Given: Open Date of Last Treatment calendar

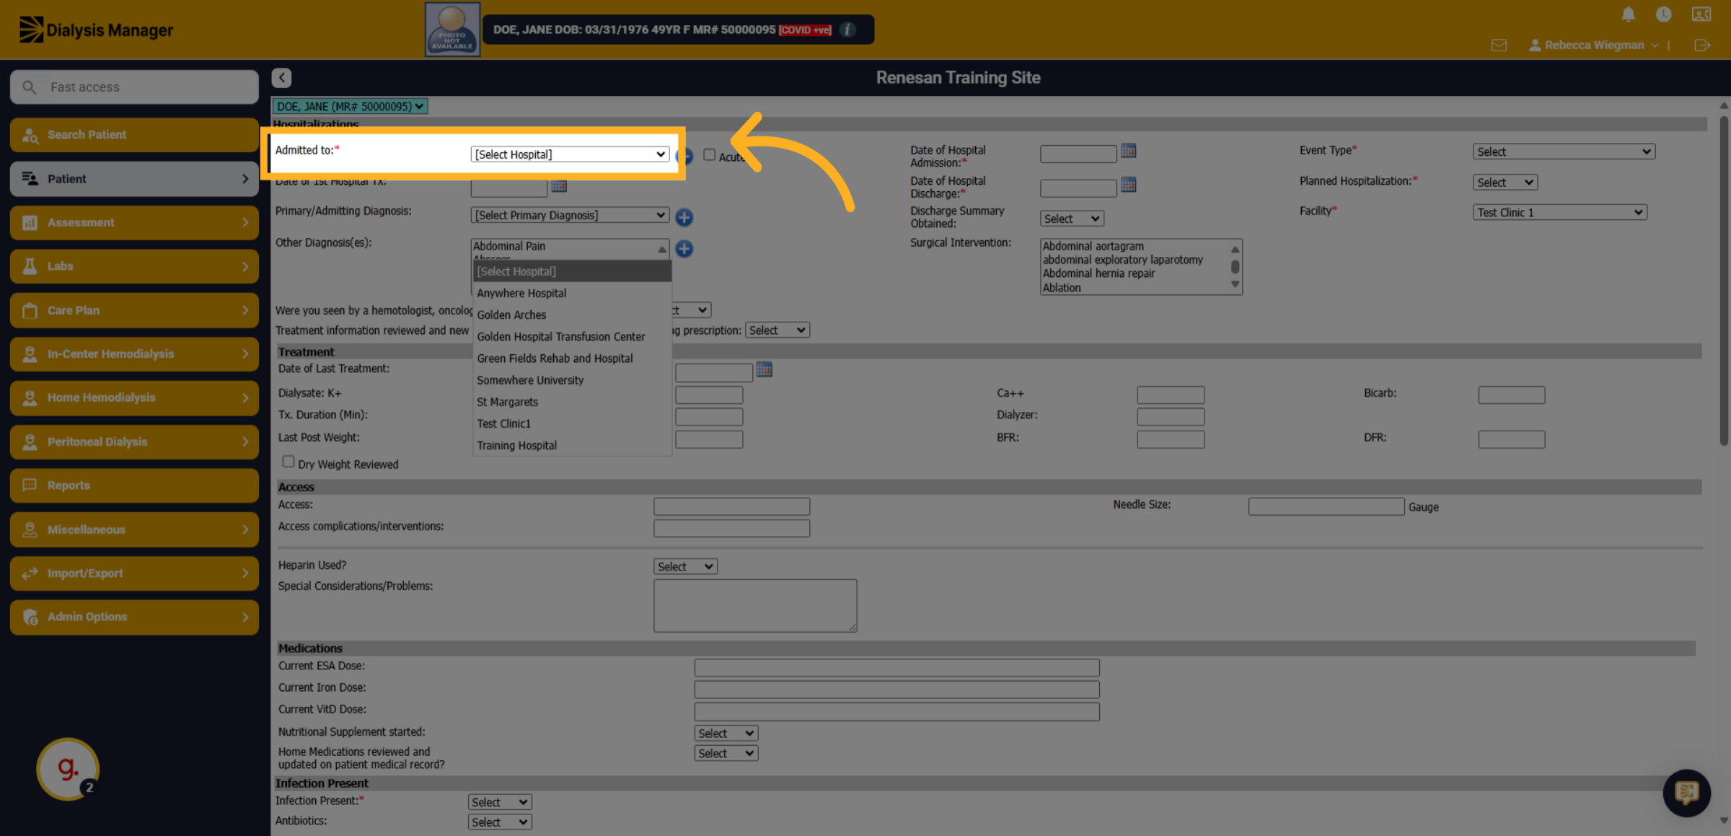Looking at the screenshot, I should (x=764, y=370).
